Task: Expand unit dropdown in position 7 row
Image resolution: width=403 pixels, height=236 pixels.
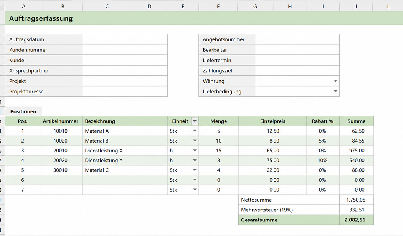Action: [195, 190]
